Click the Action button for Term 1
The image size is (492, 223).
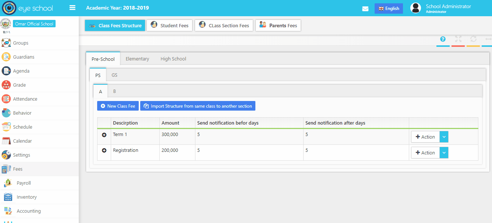[x=425, y=137]
